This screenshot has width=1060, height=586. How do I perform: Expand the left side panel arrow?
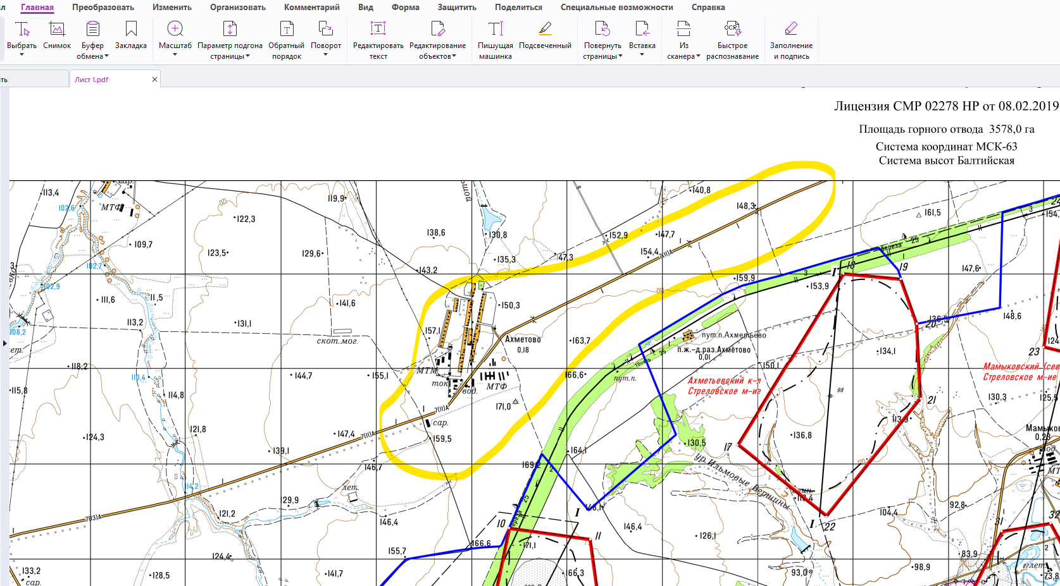click(x=4, y=343)
